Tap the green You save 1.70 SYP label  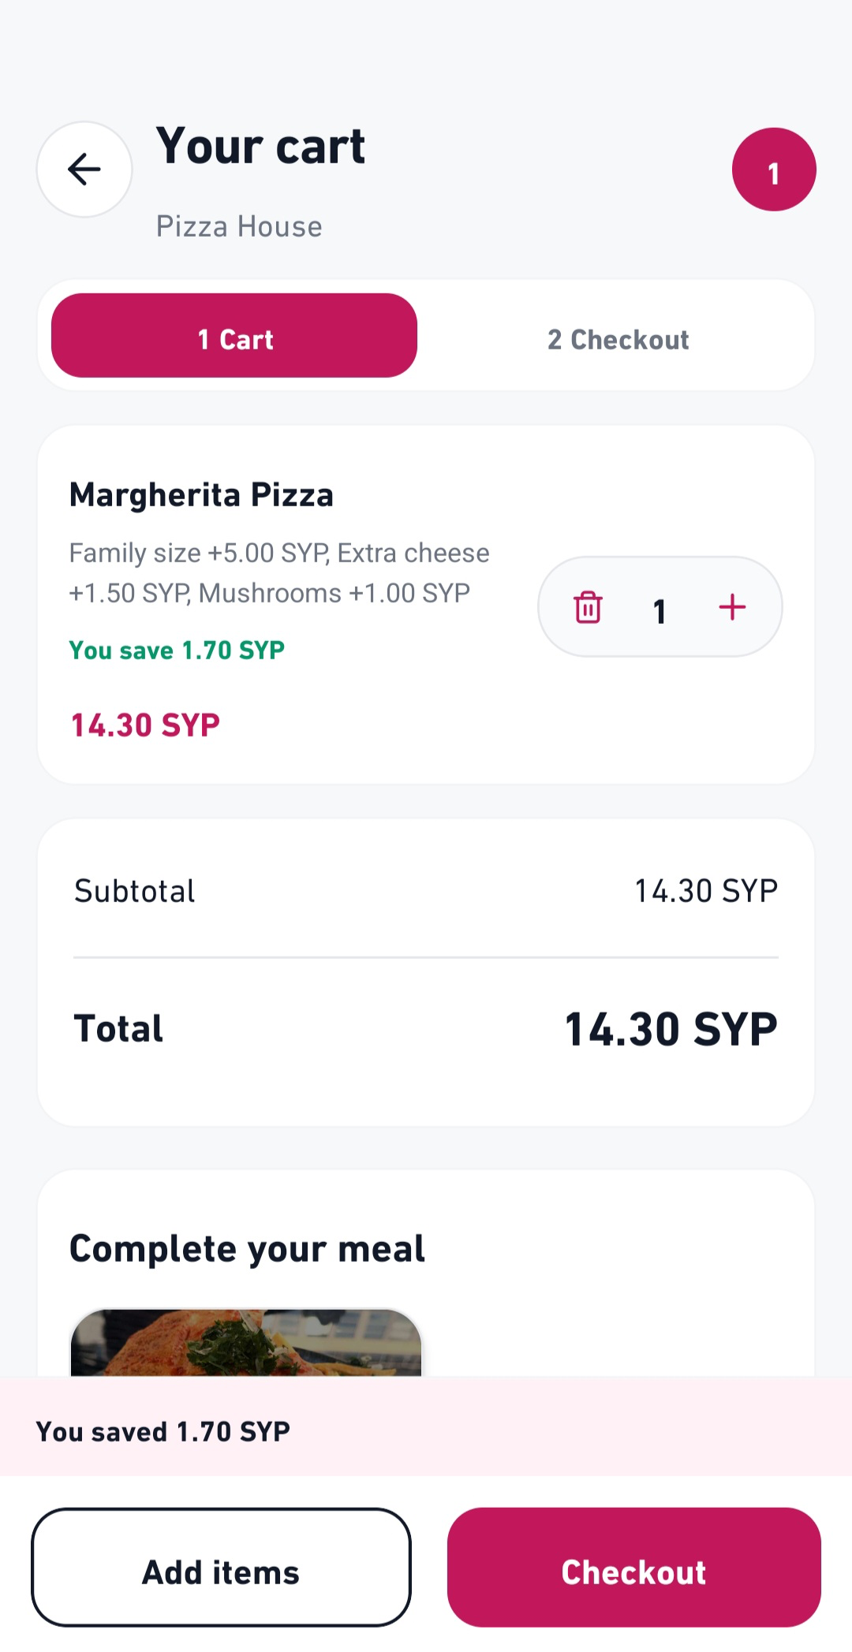click(177, 651)
